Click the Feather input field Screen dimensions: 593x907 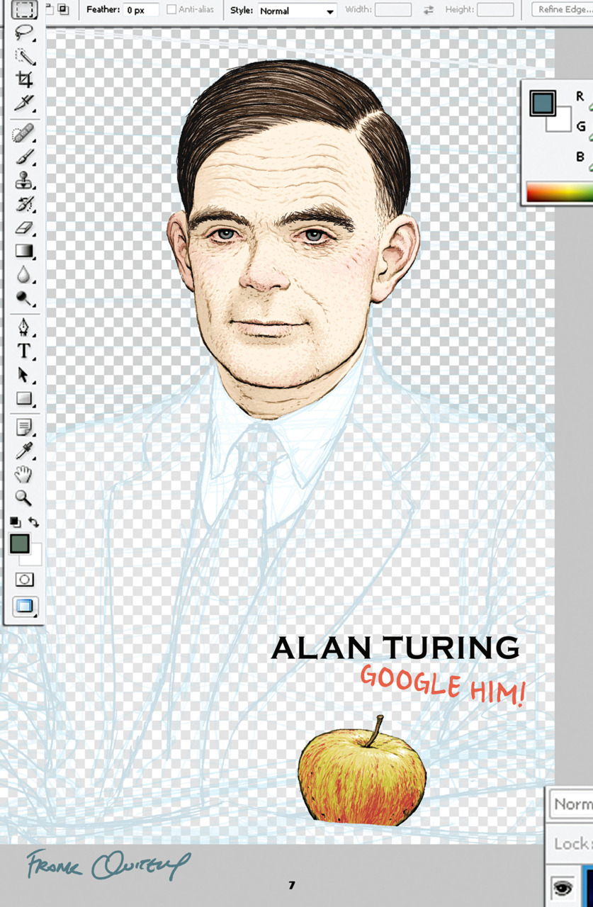coord(141,10)
